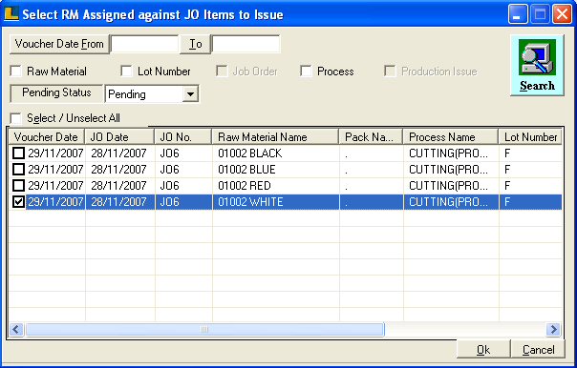Click the To date button
577x368 pixels.
pyautogui.click(x=195, y=44)
